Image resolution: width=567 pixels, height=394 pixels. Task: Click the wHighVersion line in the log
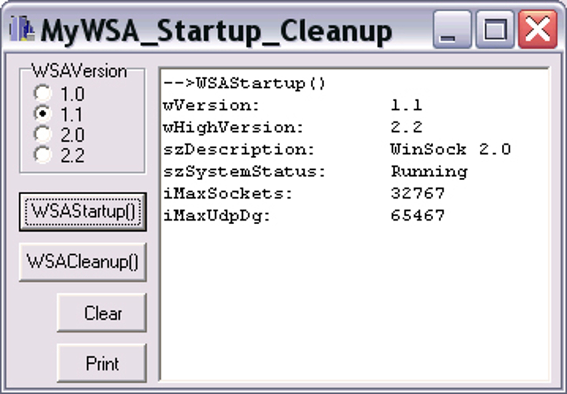coord(234,127)
